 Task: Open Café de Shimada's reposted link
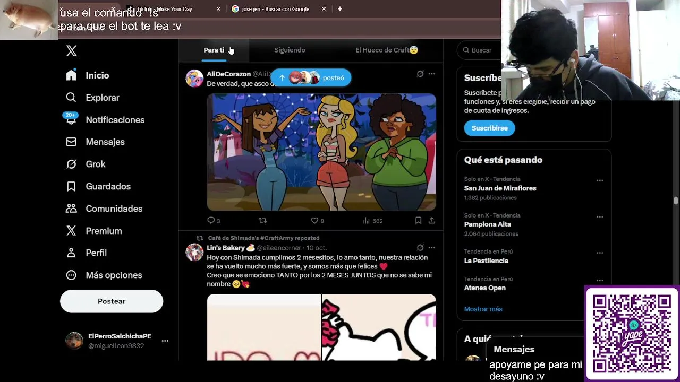tap(263, 238)
